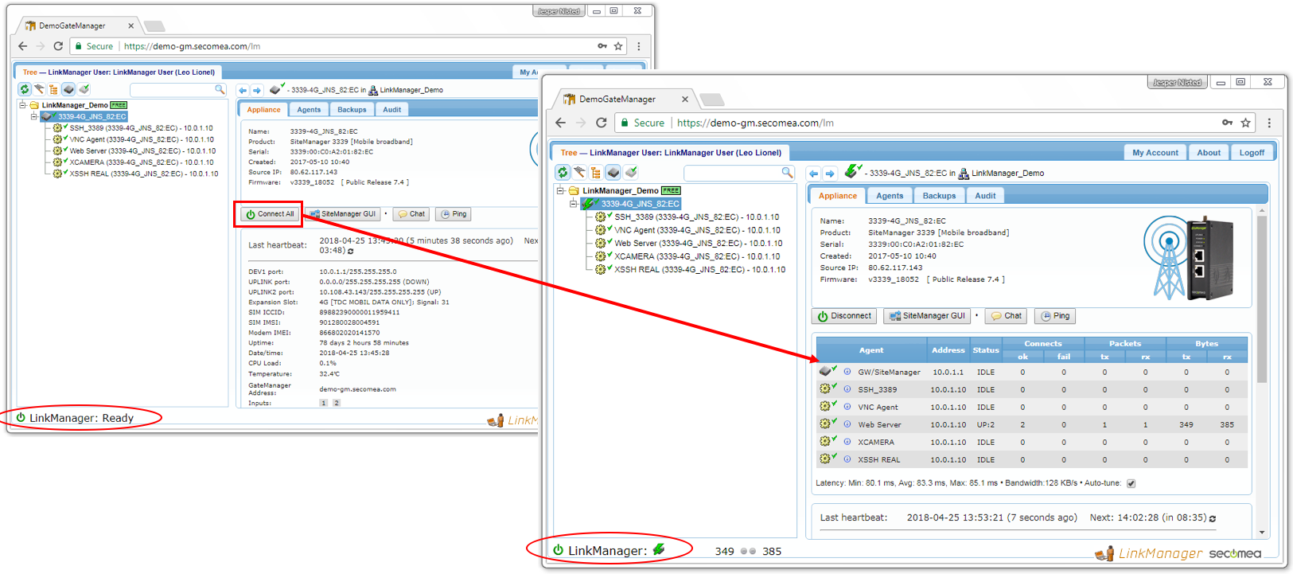The height and width of the screenshot is (574, 1293).
Task: Click info icon in SSH_3389 agent row
Action: point(847,389)
